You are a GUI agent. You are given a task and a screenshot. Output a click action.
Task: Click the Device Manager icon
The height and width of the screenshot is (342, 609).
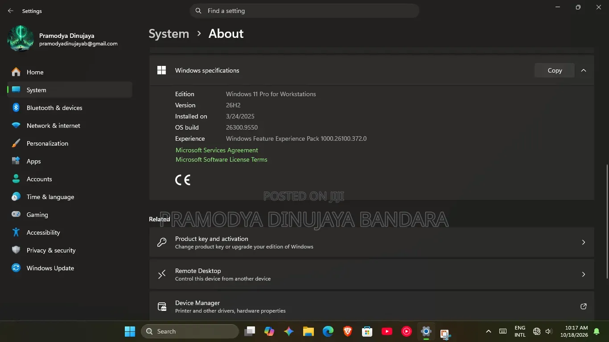tap(162, 306)
